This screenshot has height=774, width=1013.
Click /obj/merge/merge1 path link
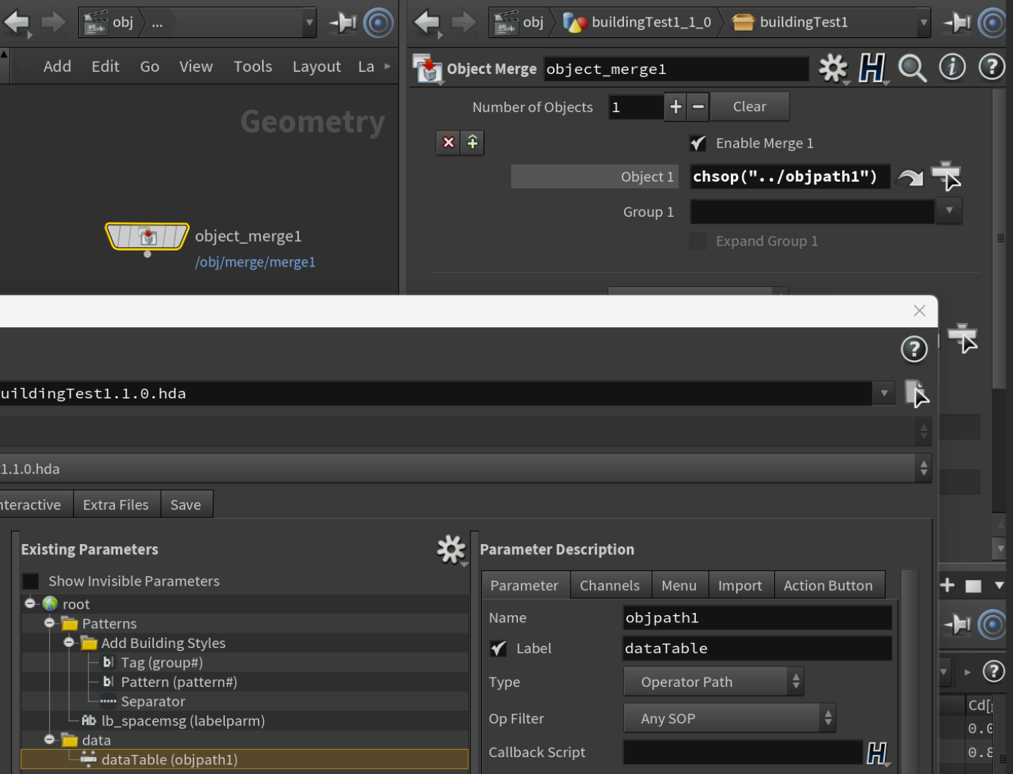255,262
